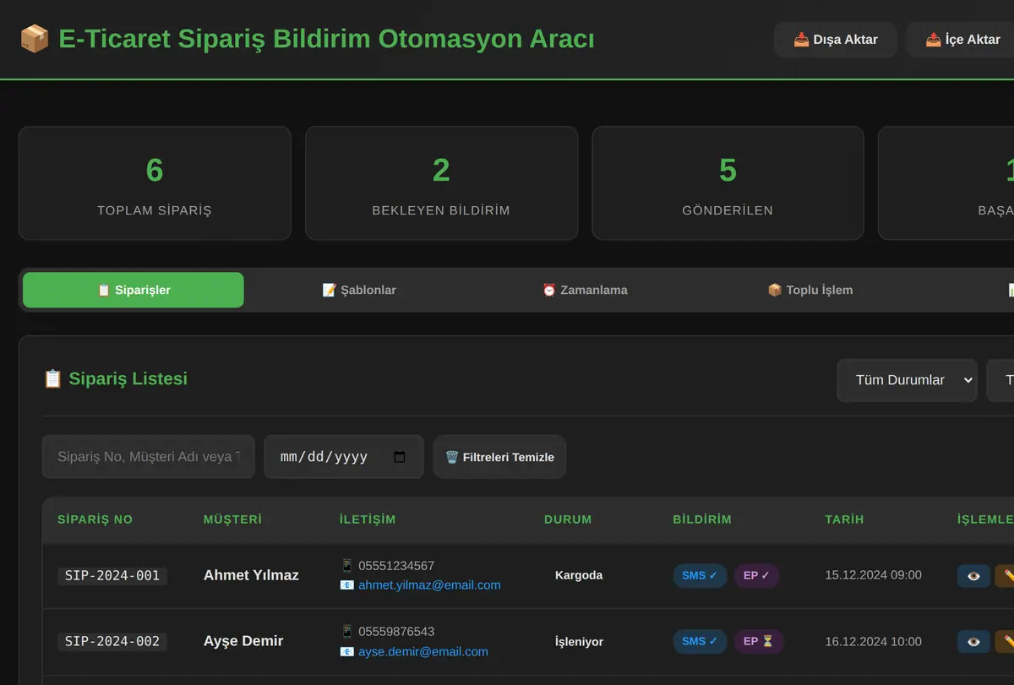Select order number SIP-2024-002
1014x685 pixels.
pos(112,642)
